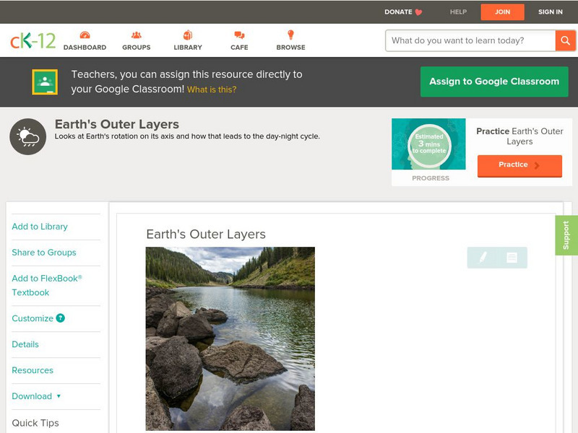The image size is (578, 433).
Task: Click the weather concept round icon
Action: 28,136
